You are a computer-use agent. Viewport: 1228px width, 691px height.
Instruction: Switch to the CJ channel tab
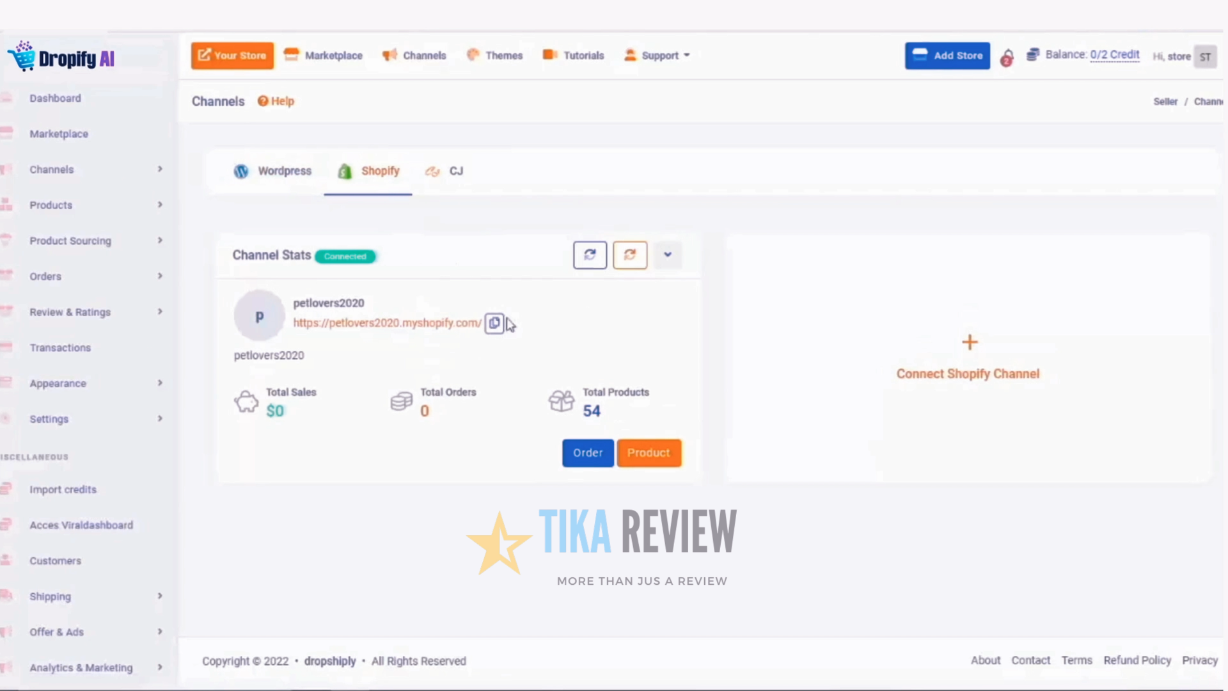[444, 171]
